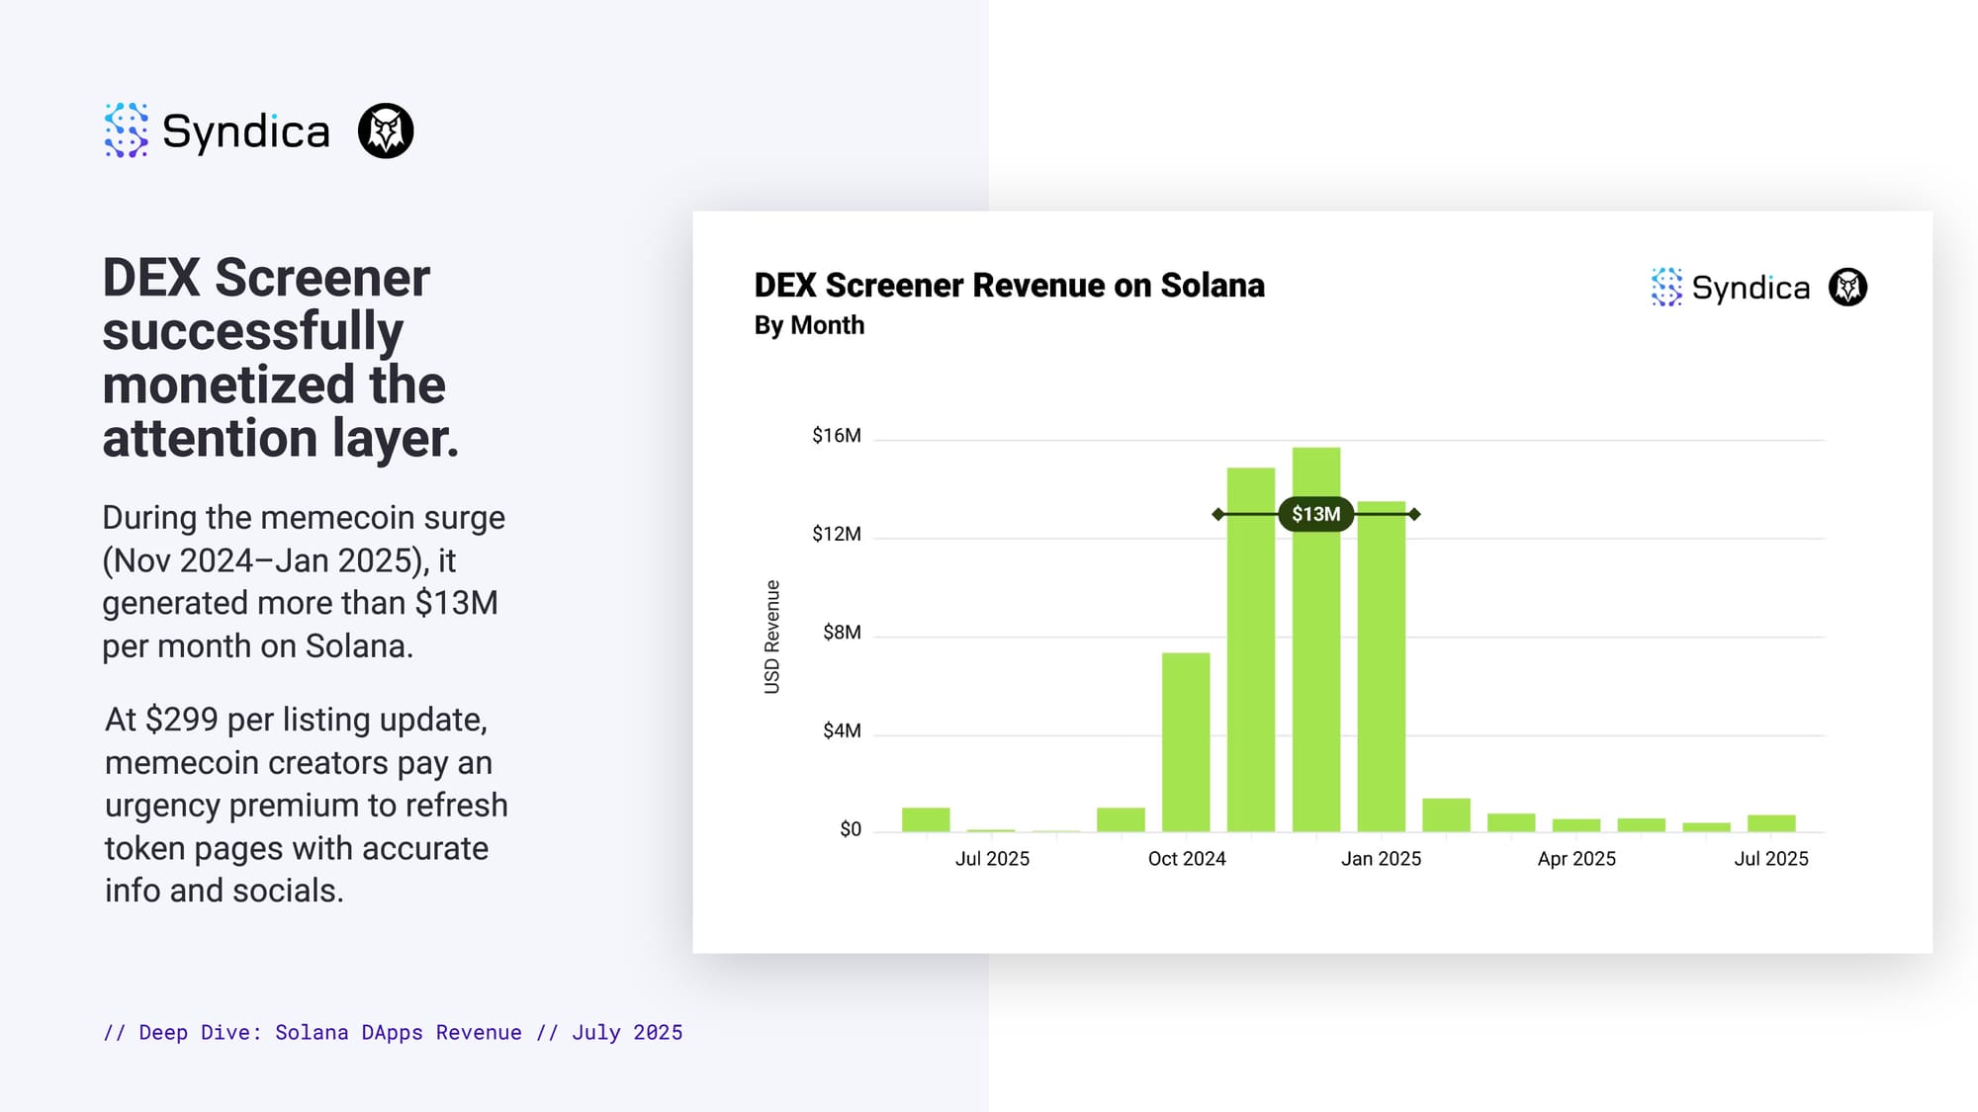
Task: Click the "Oct 2024" x-axis label
Action: 1187,859
